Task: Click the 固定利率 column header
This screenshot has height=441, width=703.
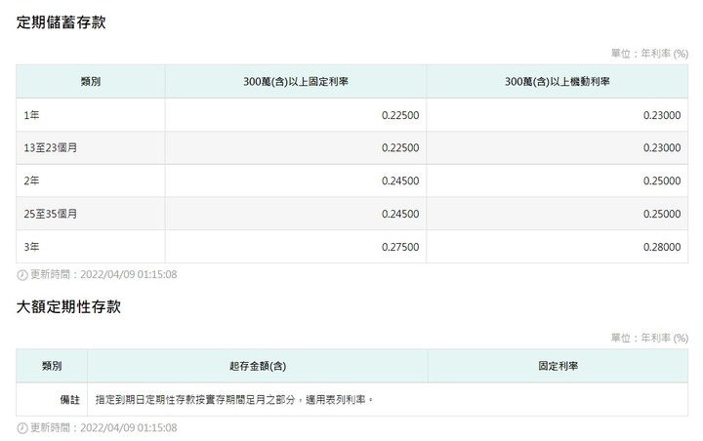Action: coord(558,366)
